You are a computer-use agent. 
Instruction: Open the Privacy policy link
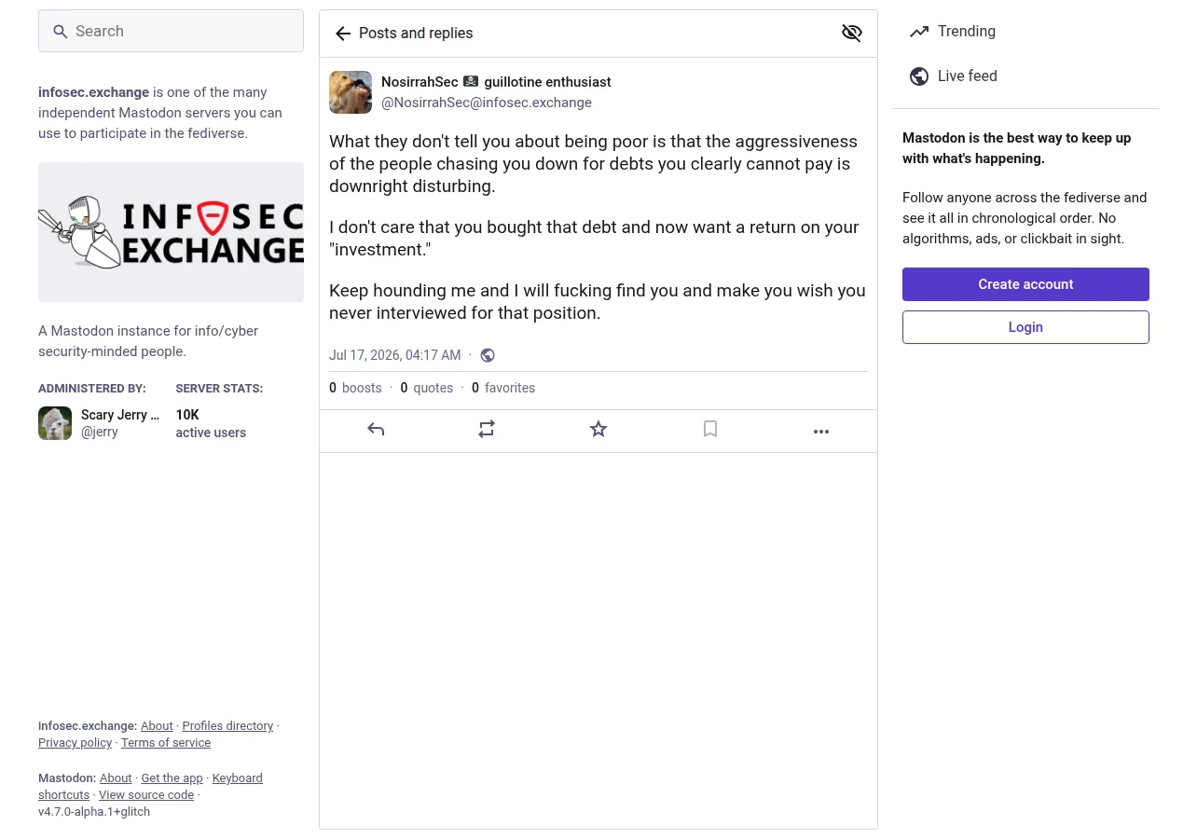pos(75,743)
